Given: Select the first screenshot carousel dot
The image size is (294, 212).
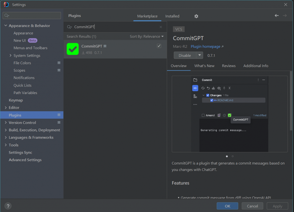Looking at the screenshot, I should tap(227, 156).
